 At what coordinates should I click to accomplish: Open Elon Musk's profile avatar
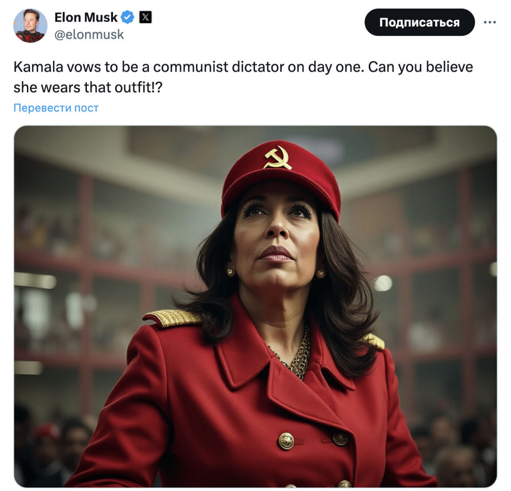point(30,25)
